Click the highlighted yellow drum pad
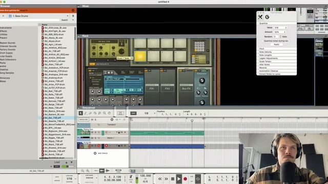Screen dimensions: 328x184 140,56
